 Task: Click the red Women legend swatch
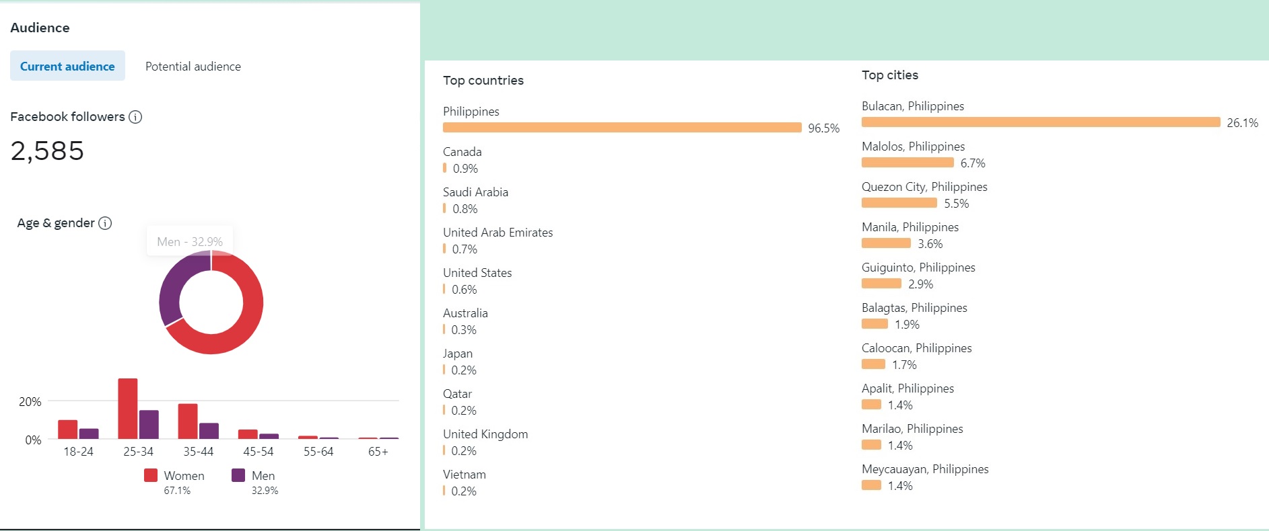[151, 475]
